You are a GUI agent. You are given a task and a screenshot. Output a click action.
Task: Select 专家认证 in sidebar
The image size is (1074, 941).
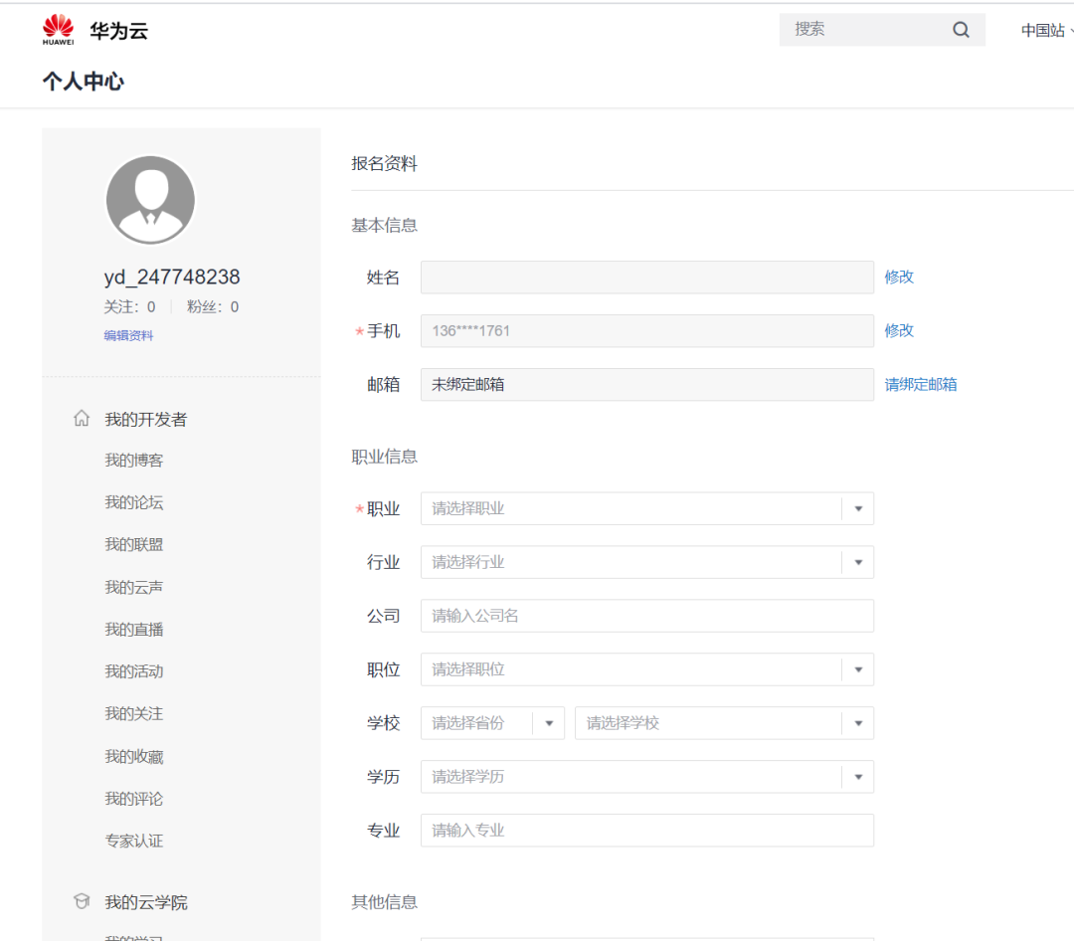pyautogui.click(x=133, y=841)
